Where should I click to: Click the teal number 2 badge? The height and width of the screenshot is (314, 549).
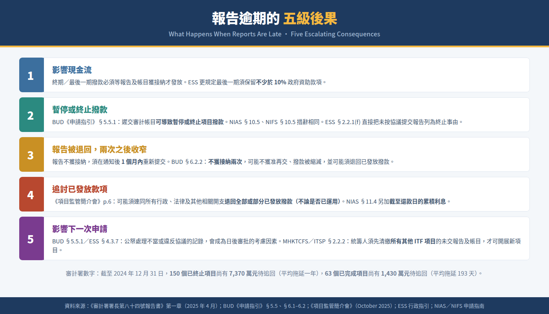(x=32, y=115)
